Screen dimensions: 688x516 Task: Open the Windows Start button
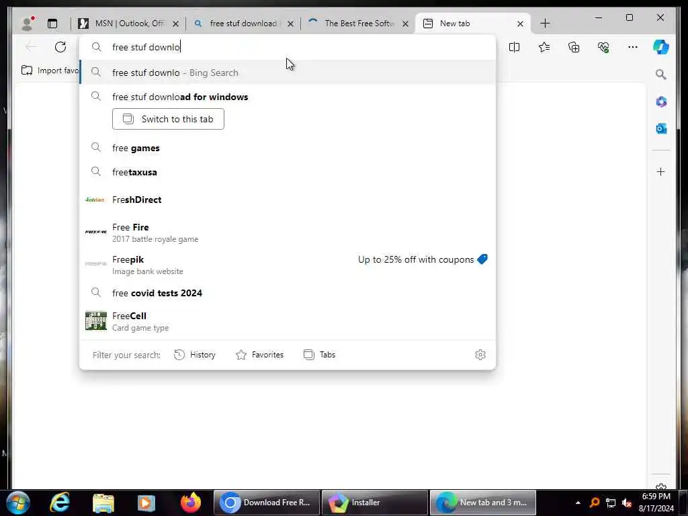18,503
